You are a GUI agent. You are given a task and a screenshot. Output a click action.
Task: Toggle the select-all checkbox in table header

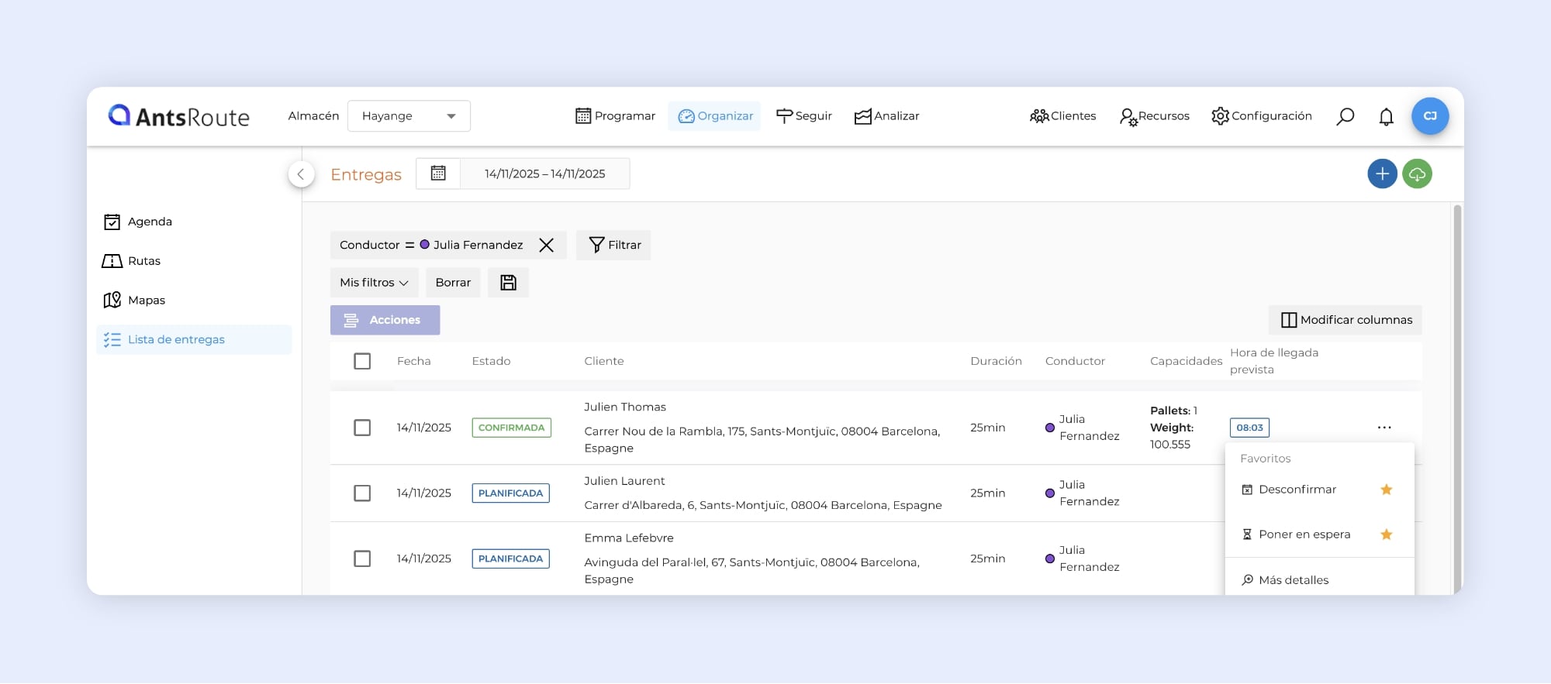[362, 361]
